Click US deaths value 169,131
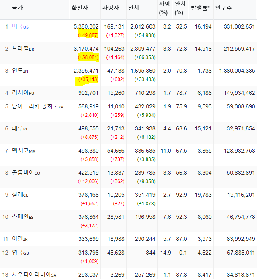This screenshot has height=279, width=258. (114, 26)
